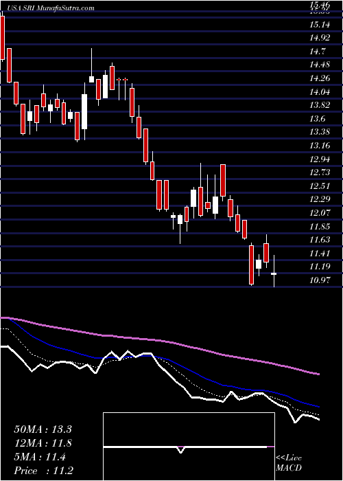This screenshot has width=343, height=481.
Task: Click the 50MA : 13.3 legend entry
Action: pyautogui.click(x=43, y=429)
